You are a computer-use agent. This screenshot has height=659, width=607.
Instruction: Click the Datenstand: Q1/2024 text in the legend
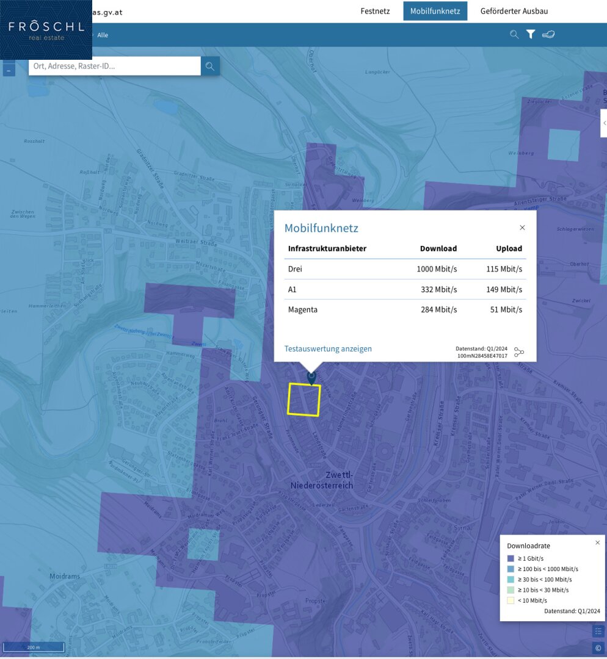point(572,611)
